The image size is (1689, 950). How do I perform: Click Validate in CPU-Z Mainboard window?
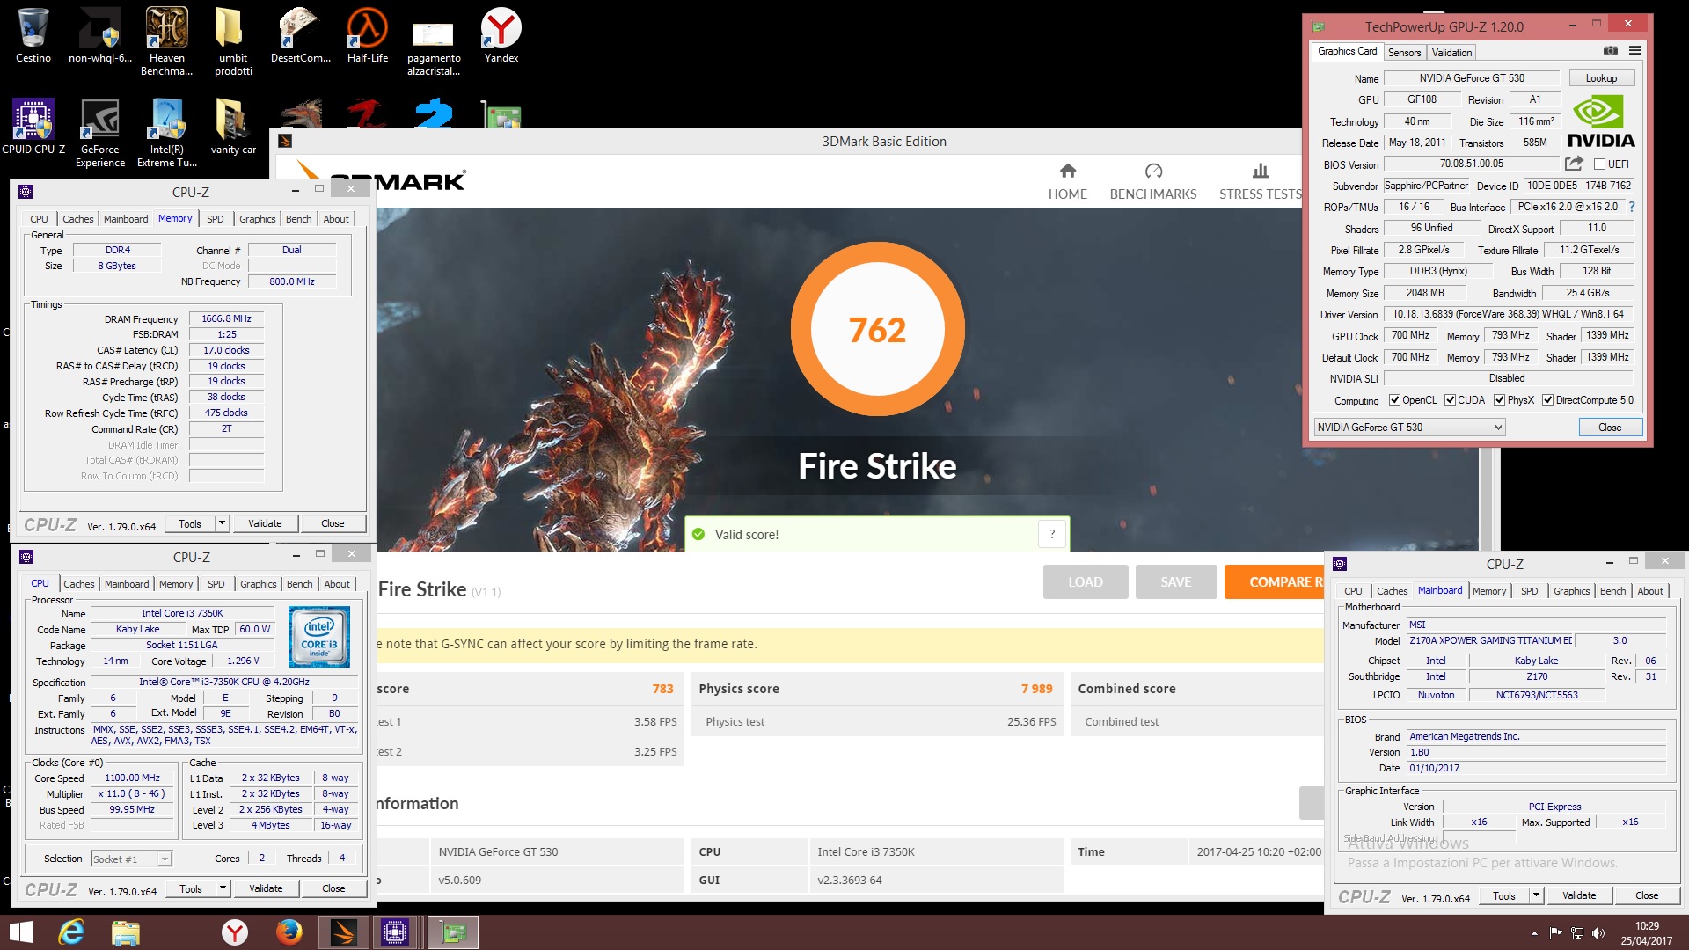click(1579, 895)
